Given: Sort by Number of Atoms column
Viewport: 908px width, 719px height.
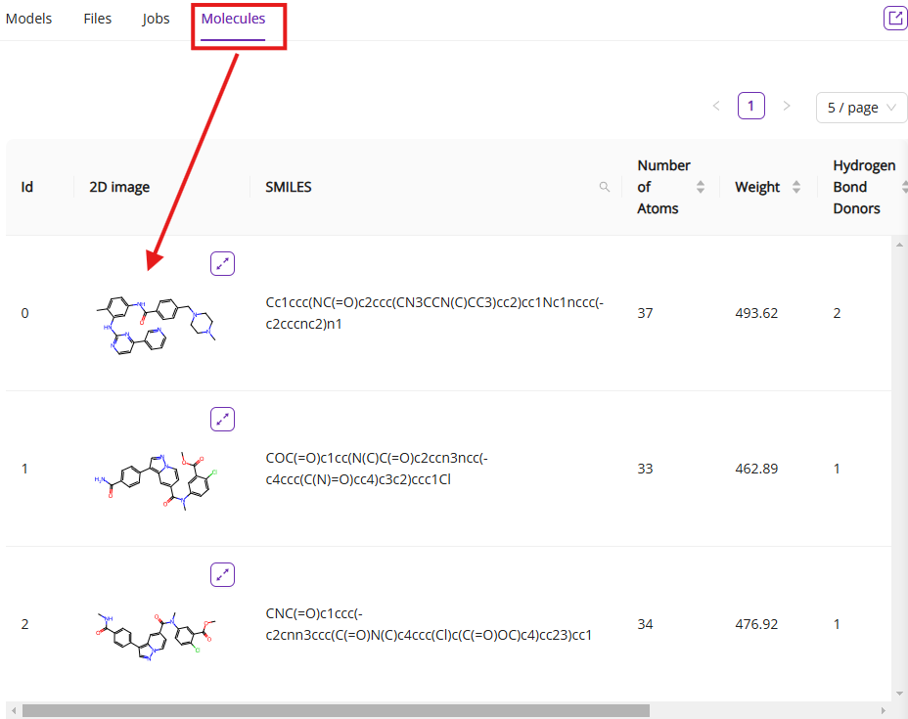Looking at the screenshot, I should tap(701, 187).
